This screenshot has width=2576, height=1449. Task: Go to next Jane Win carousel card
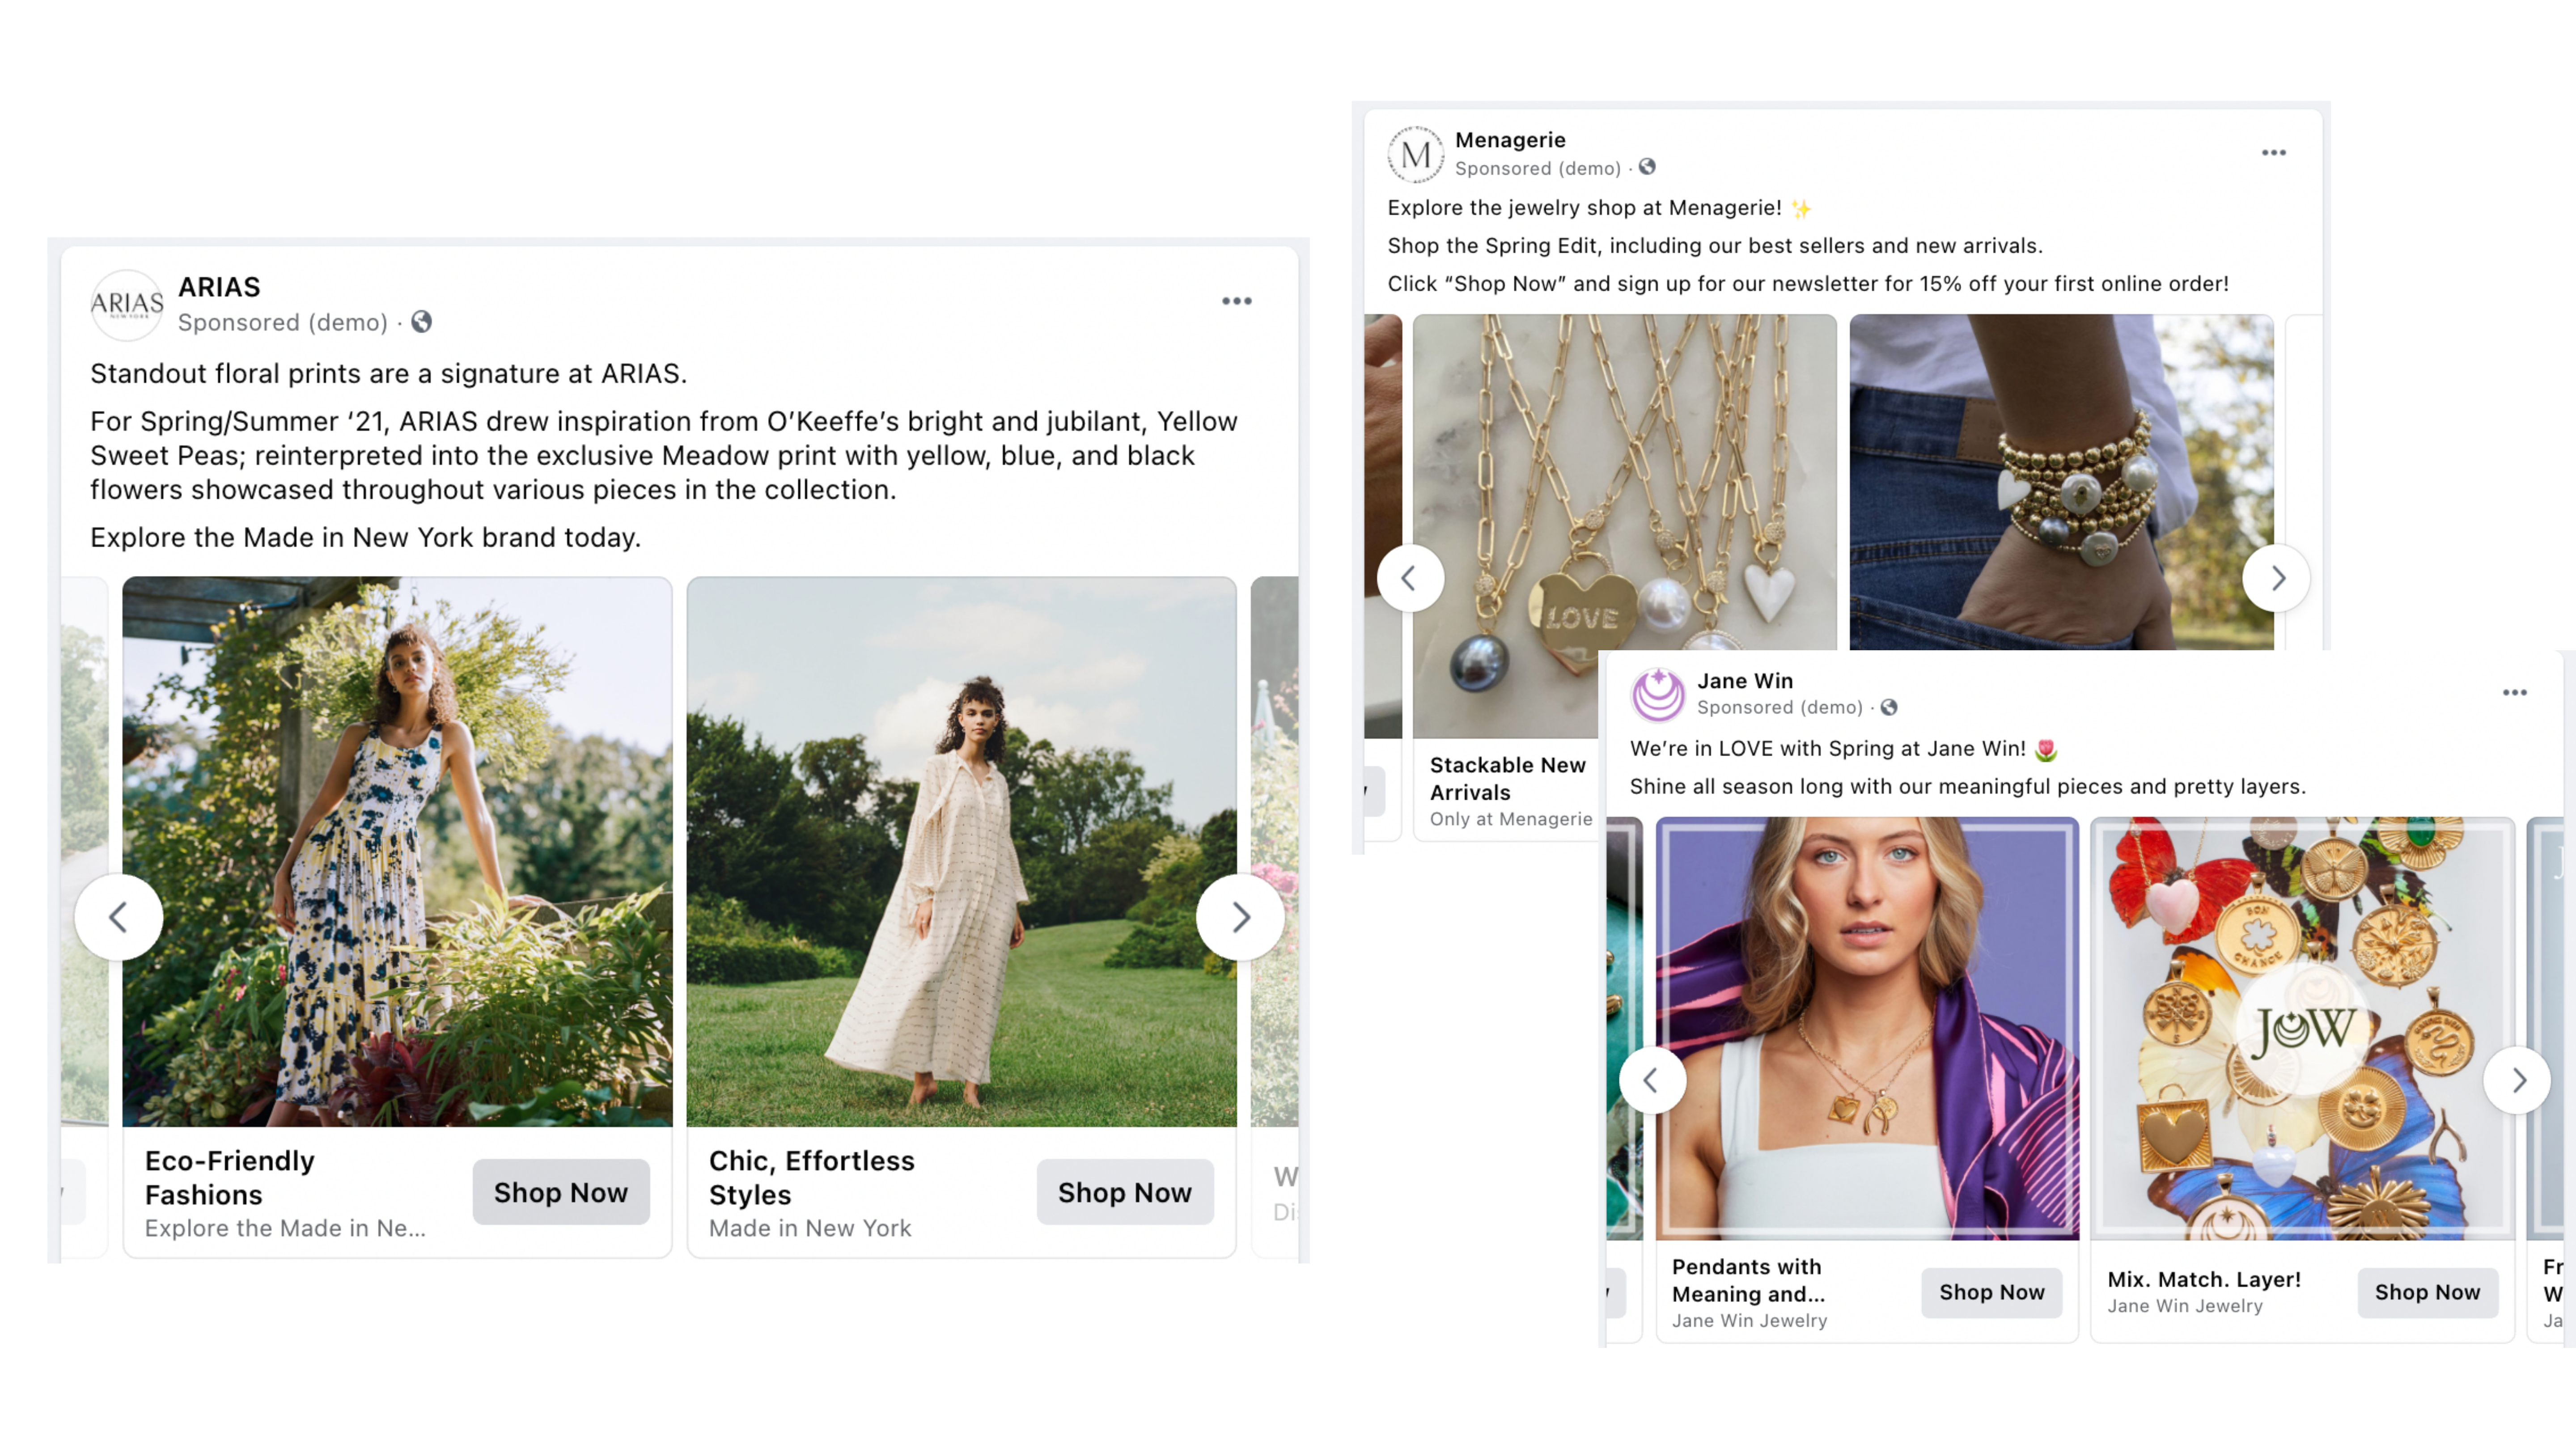pos(2518,1081)
